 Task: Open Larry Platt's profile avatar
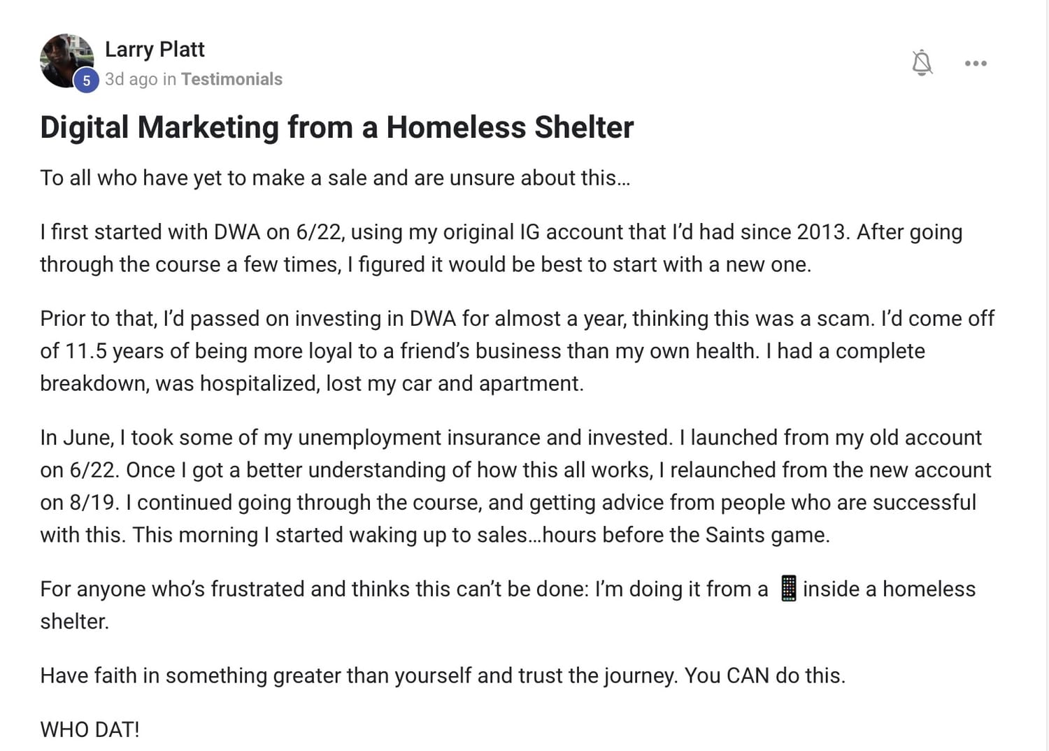(66, 60)
